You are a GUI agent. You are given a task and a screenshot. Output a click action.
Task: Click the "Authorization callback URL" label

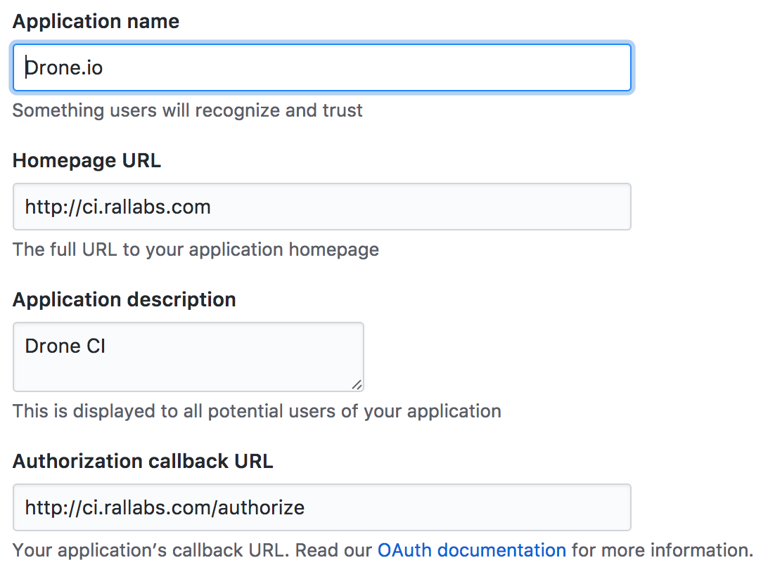[x=143, y=461]
